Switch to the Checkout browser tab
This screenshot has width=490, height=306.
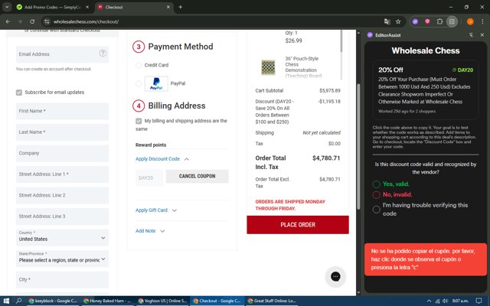pyautogui.click(x=135, y=7)
